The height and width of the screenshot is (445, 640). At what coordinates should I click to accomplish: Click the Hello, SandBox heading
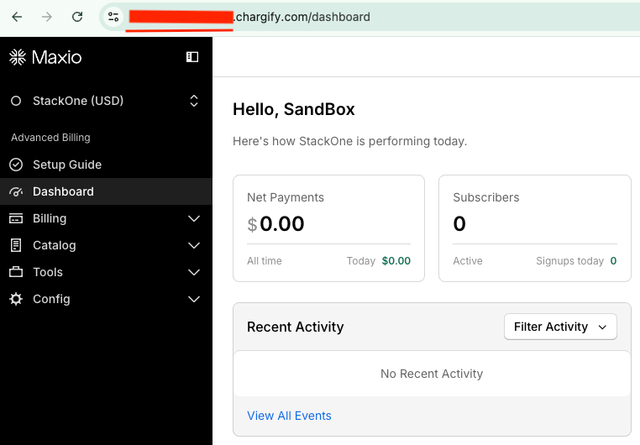tap(293, 109)
